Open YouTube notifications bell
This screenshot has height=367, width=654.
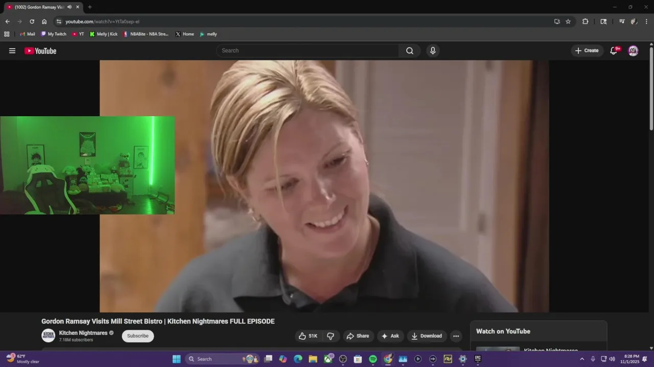pos(614,50)
